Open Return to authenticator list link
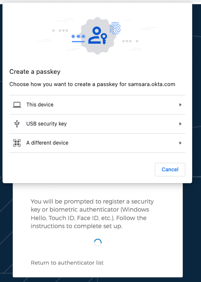Image resolution: width=201 pixels, height=282 pixels. tap(67, 263)
